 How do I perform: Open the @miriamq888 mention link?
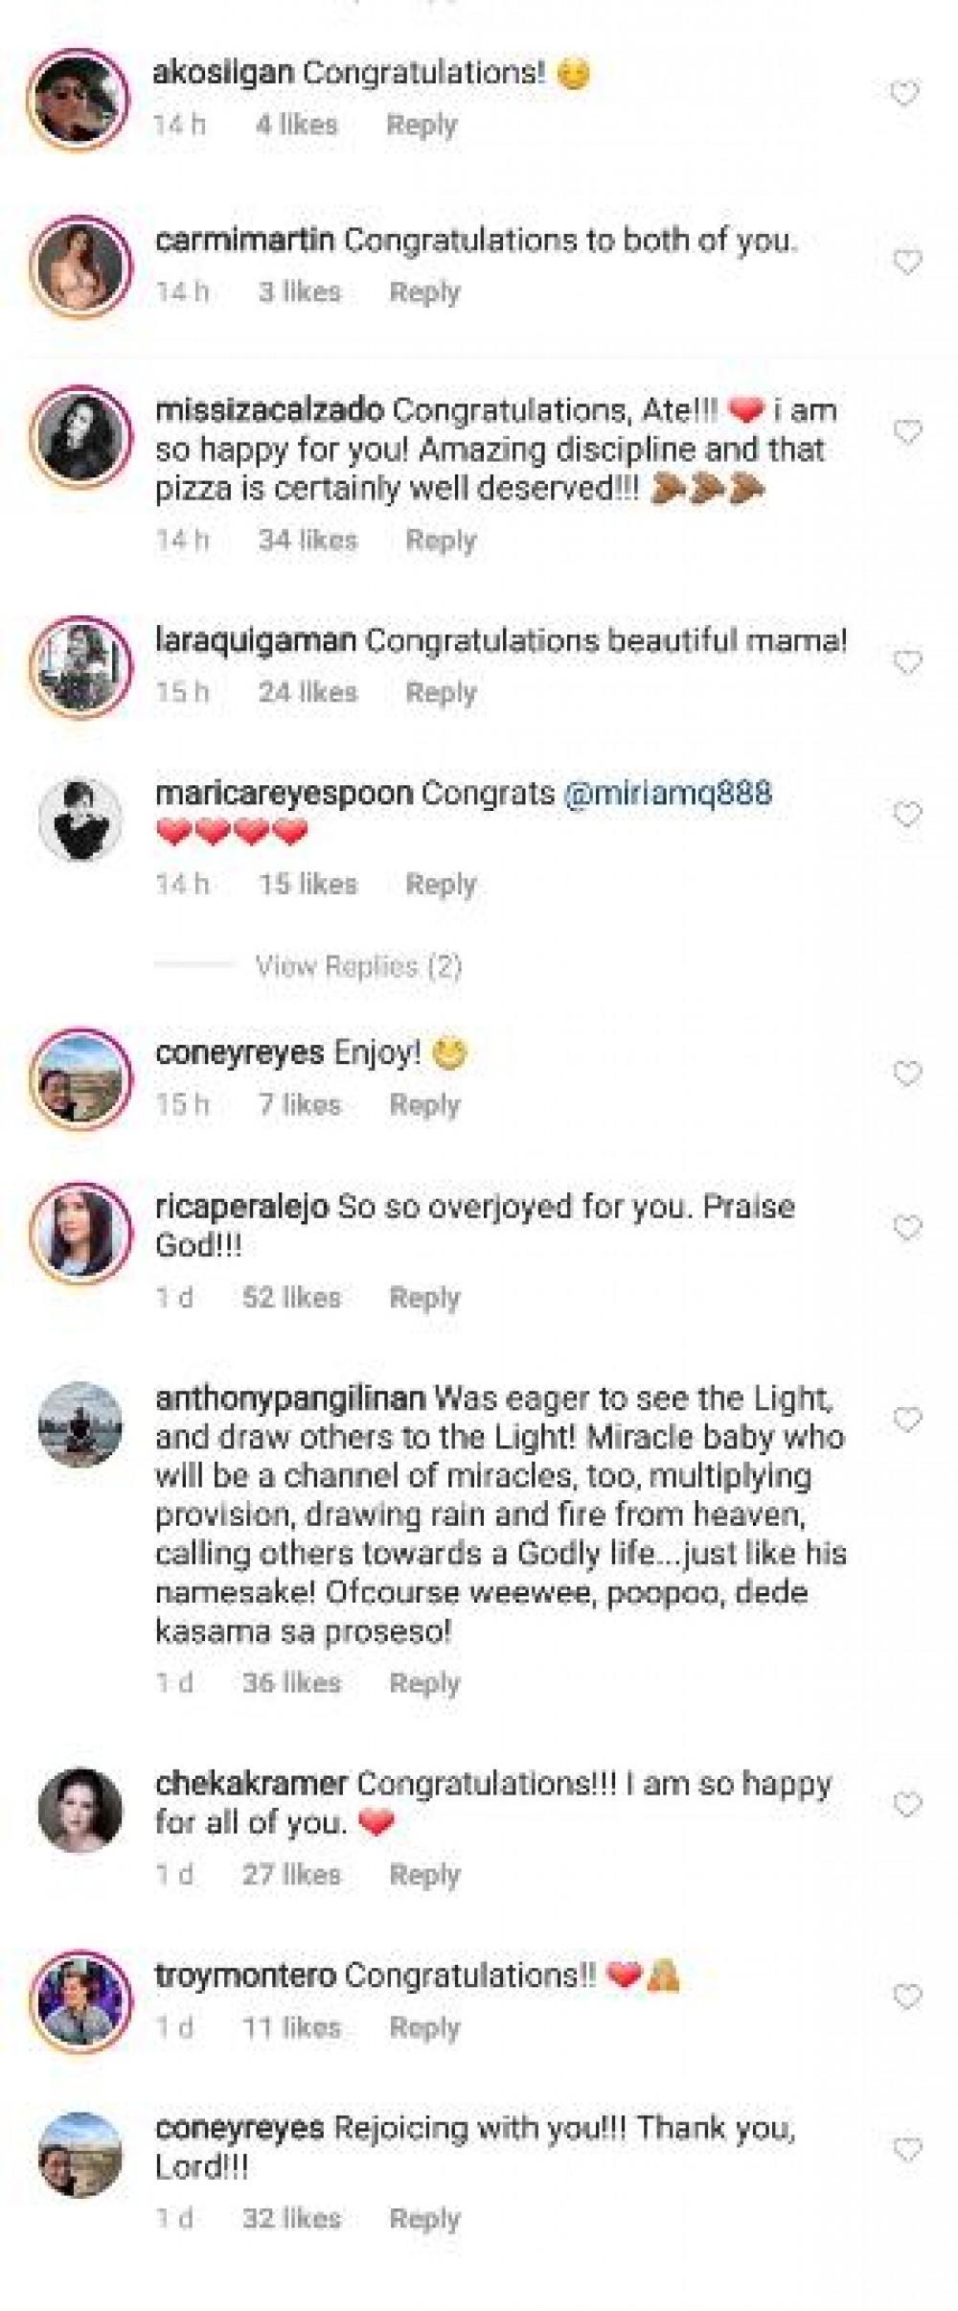[x=668, y=794]
